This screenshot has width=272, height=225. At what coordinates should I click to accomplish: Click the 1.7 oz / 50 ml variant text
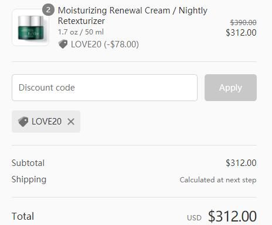(81, 32)
